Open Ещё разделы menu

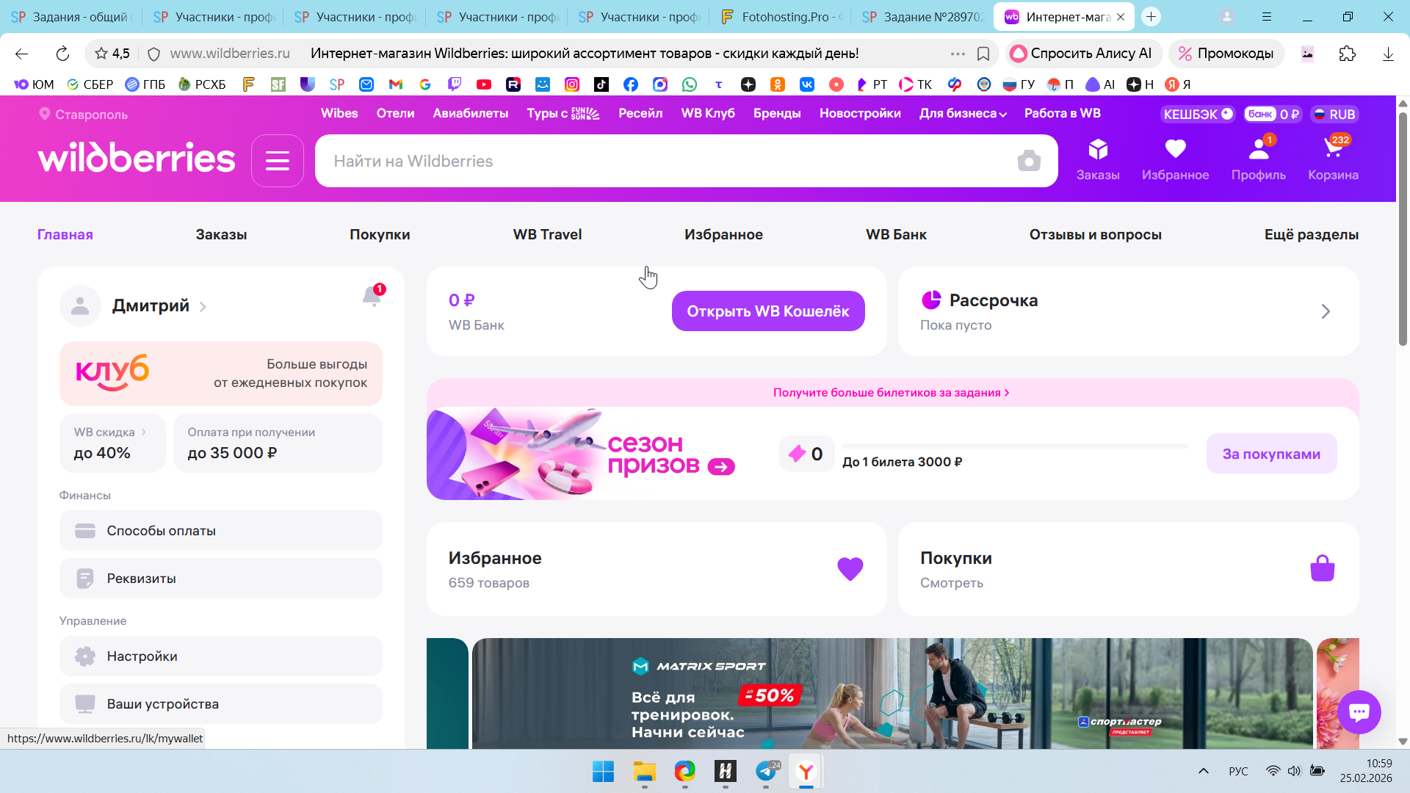1311,235
